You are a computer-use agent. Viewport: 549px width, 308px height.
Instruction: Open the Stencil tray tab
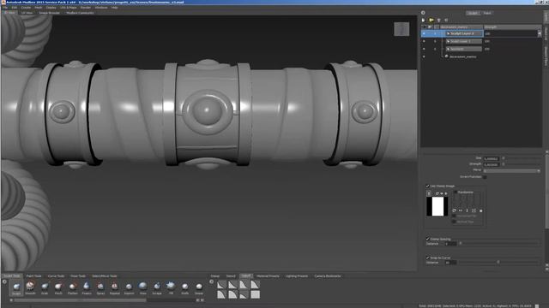tap(231, 275)
